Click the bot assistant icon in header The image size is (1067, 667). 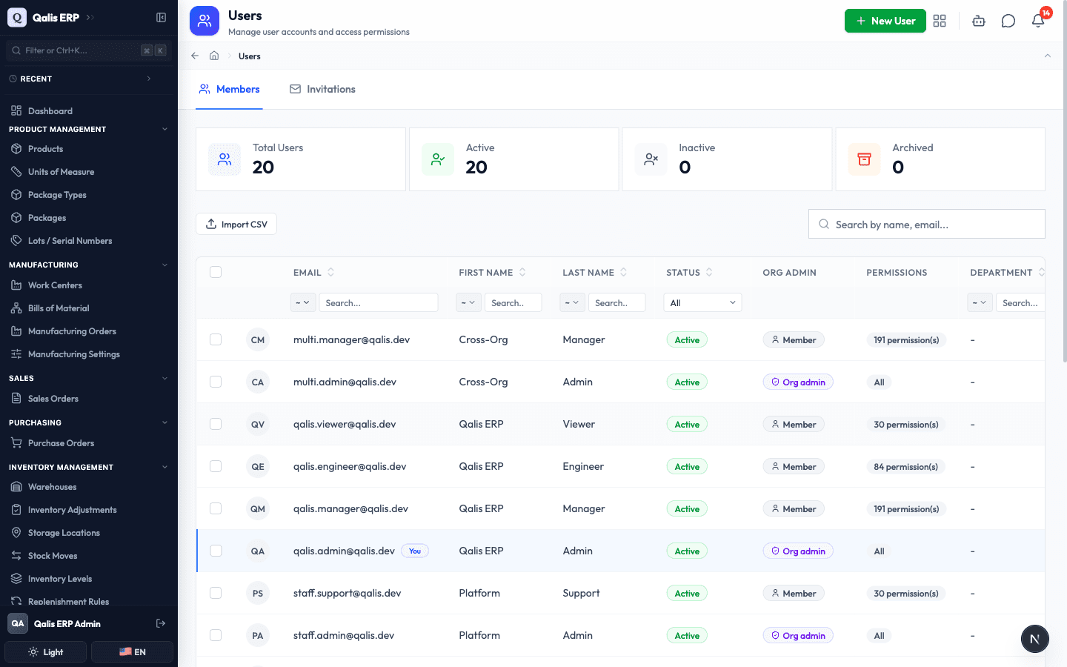coord(979,21)
